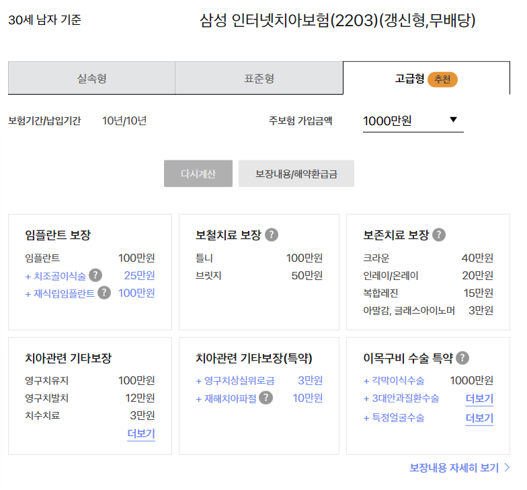This screenshot has width=527, height=490.
Task: Click the 각막이식수술 1000만원 amount
Action: click(472, 380)
